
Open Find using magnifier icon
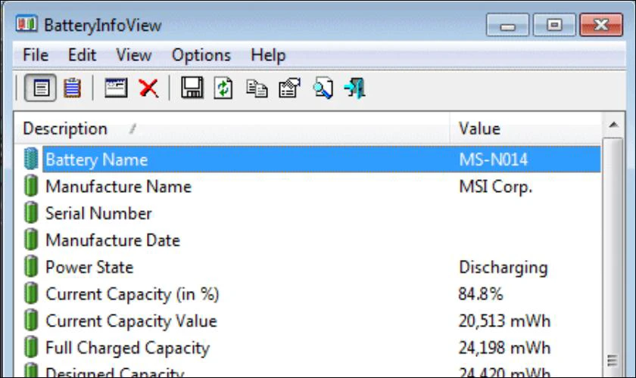click(x=323, y=88)
